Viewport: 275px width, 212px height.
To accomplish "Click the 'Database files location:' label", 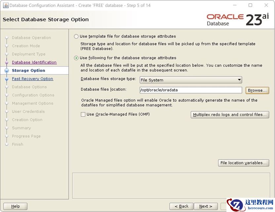I will click(103, 89).
